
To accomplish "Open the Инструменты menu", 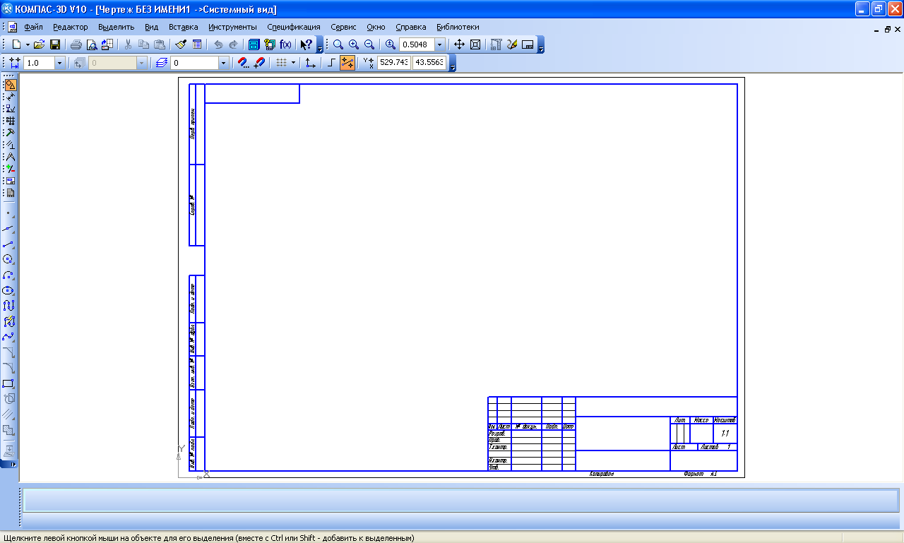I will click(233, 27).
